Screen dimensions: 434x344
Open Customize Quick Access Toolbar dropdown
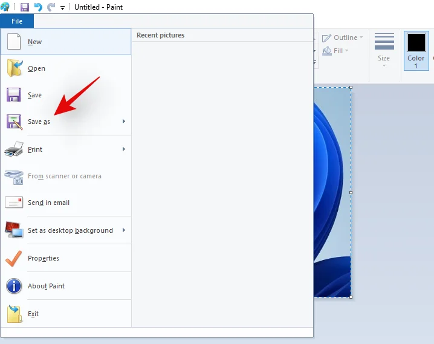(x=62, y=8)
